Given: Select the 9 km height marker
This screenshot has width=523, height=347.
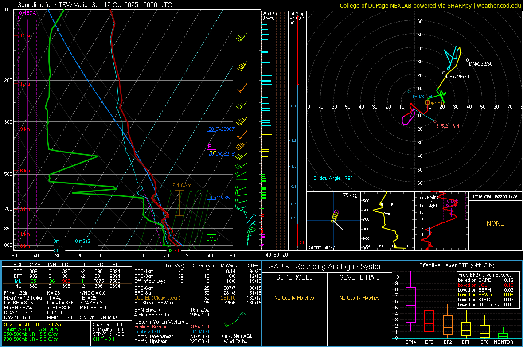Looking at the screenshot, I should pos(25,129).
